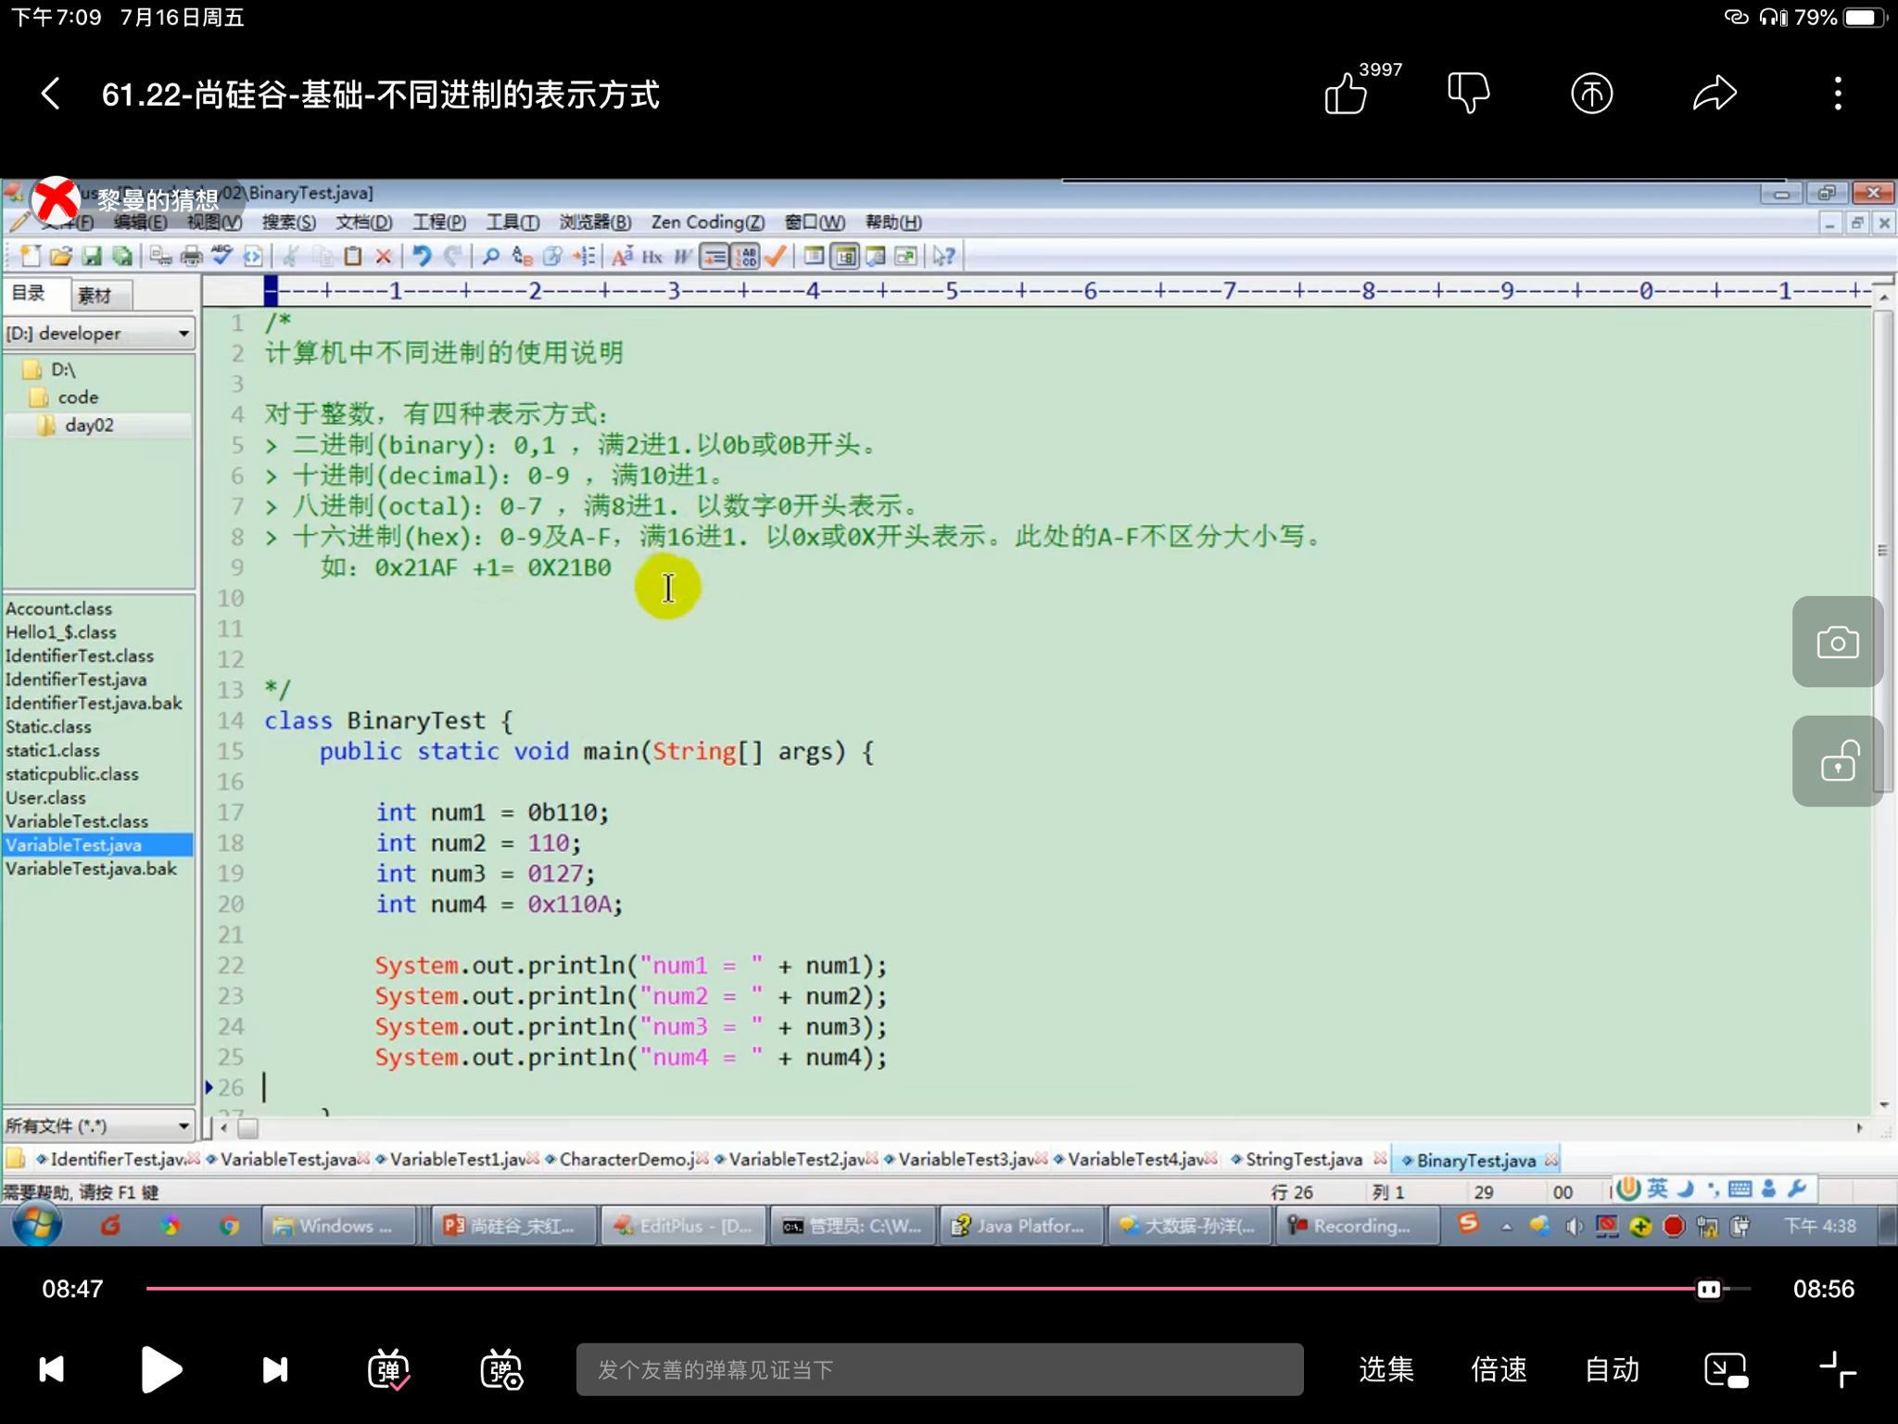Tap the danmaku comment input field
1898x1424 pixels.
pos(940,1369)
